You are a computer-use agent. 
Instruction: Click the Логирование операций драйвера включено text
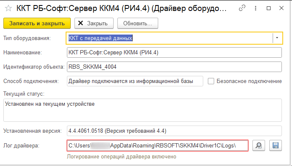click(122, 156)
